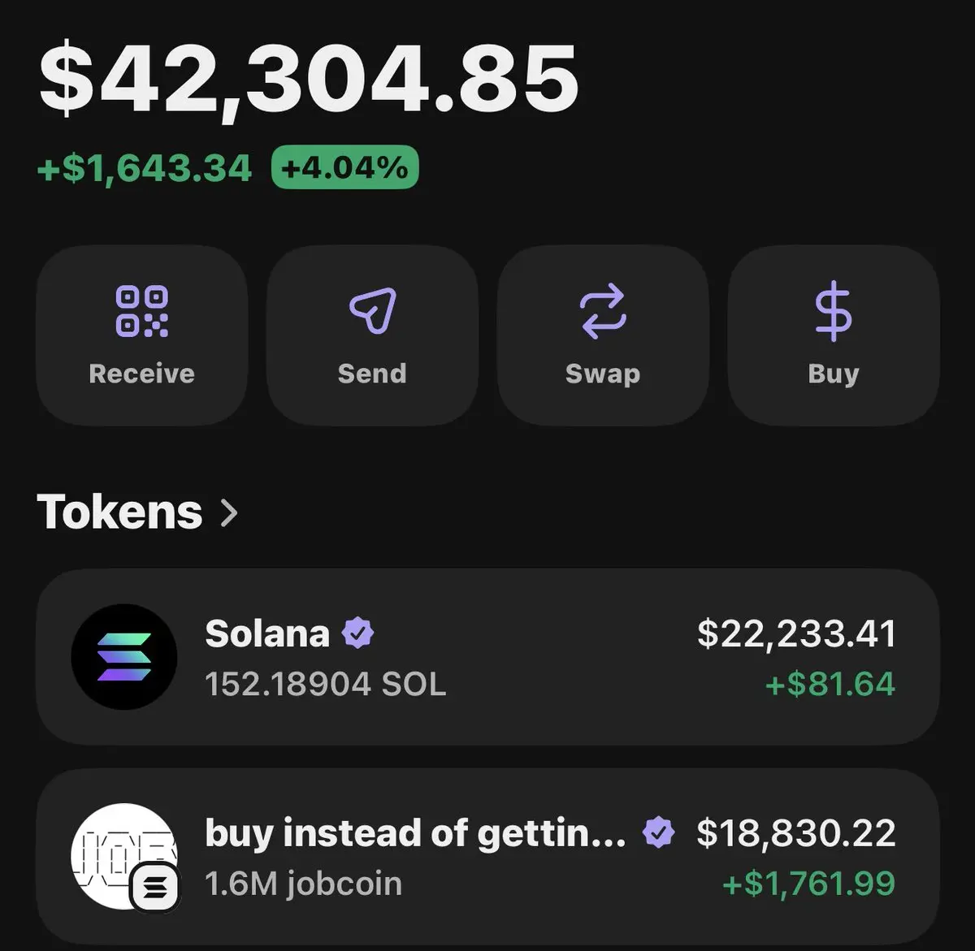975x951 pixels.
Task: Tap the Receive QR code icon
Action: (141, 311)
